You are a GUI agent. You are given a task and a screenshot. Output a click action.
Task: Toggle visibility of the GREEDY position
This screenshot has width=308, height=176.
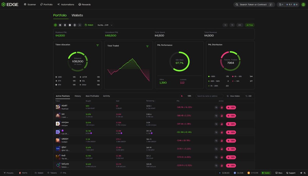pos(216,141)
